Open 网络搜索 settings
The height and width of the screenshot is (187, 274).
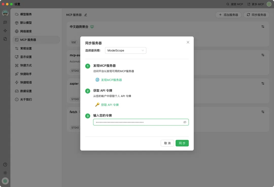point(36,31)
